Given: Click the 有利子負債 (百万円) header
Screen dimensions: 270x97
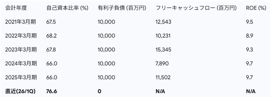Looking at the screenshot, I should (x=122, y=8).
